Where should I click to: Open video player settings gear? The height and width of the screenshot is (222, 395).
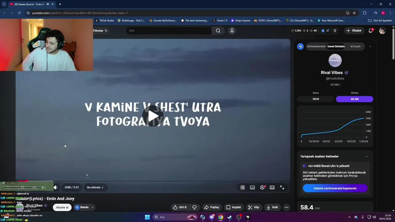[x=262, y=187]
